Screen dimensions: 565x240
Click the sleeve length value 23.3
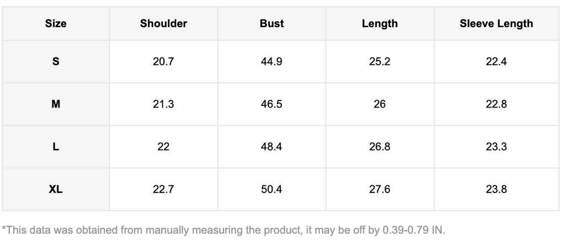click(x=496, y=147)
